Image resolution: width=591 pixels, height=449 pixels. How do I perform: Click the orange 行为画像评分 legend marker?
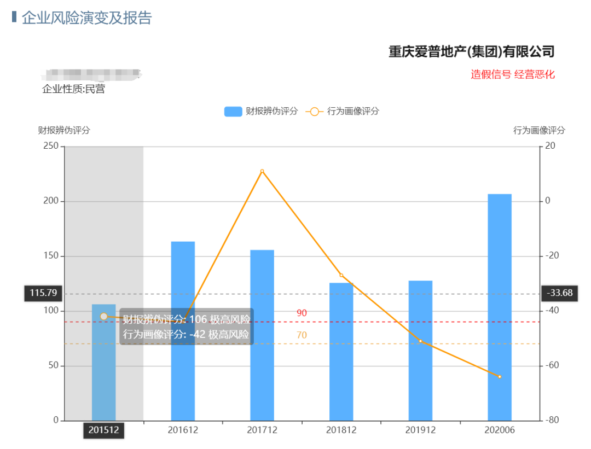tap(314, 112)
